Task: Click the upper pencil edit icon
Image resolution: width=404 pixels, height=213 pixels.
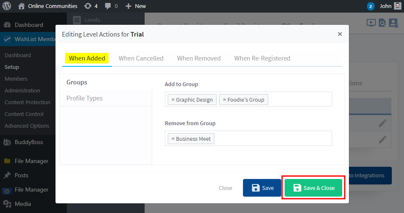Action: [x=382, y=123]
